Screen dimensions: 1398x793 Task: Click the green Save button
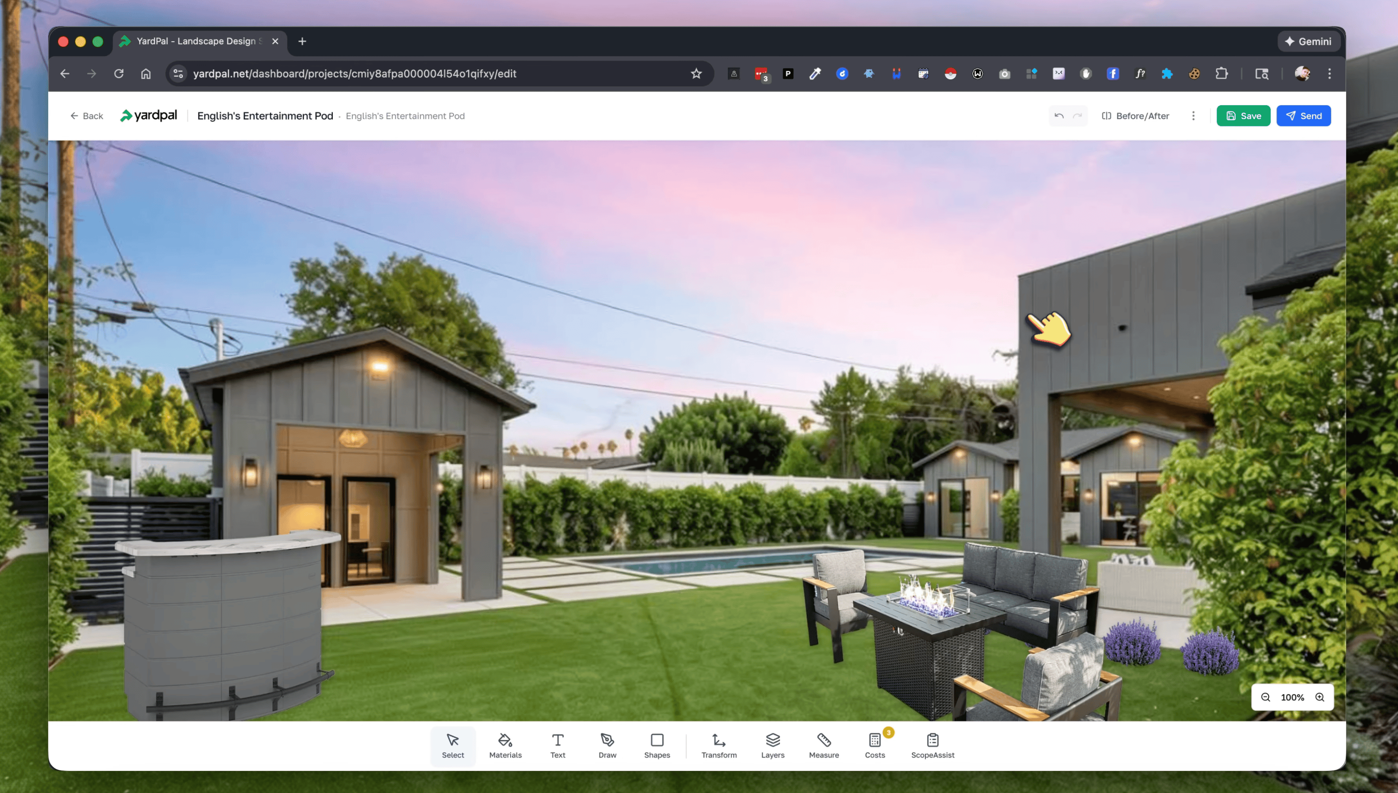pos(1243,116)
